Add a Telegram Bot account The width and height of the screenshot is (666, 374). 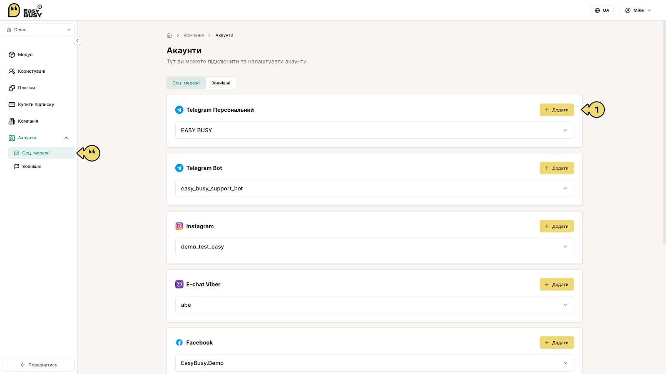557,168
